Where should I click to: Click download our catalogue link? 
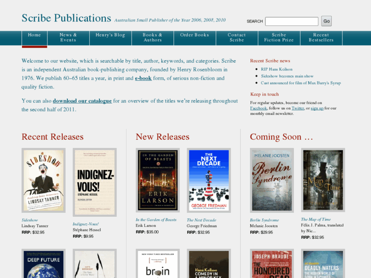[x=82, y=101]
